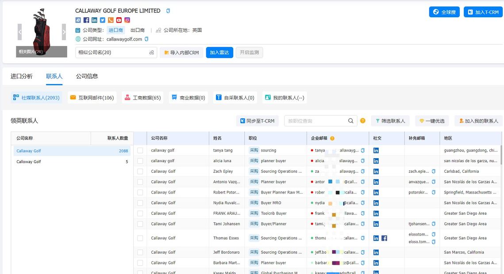Expand the 相似公司名(20) dropdown
The image size is (504, 274).
pos(116,53)
